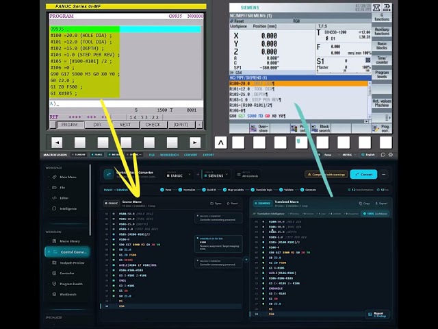Click the Siemens Prog. corr. softkey
Screen dimensions: 438x329
pyautogui.click(x=382, y=128)
